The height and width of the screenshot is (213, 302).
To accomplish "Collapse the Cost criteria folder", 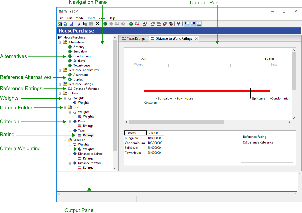I will (x=65, y=107).
